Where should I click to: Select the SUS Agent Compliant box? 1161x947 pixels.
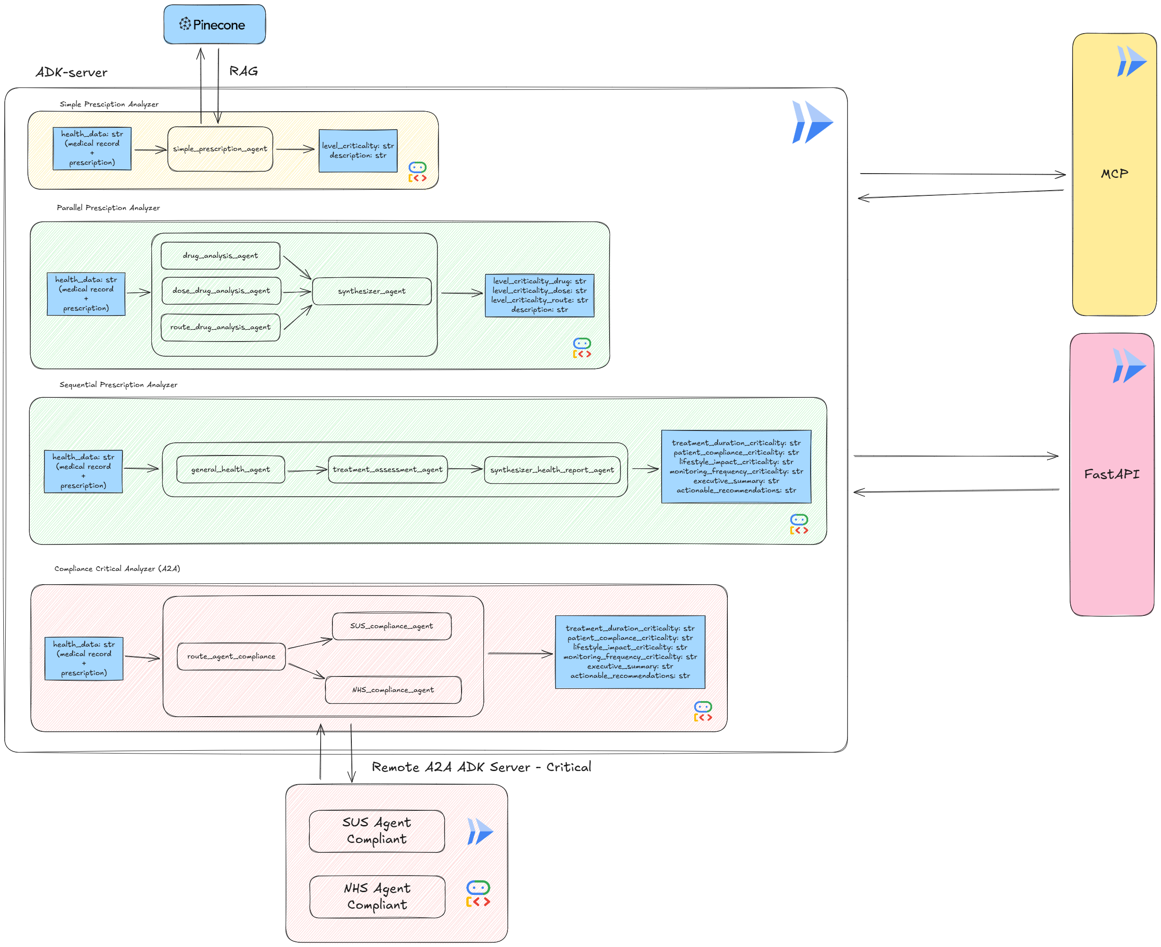[x=376, y=831]
